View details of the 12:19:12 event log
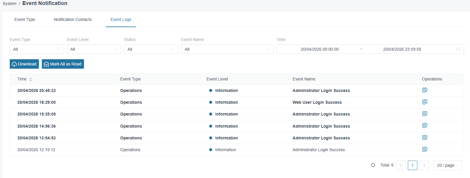This screenshot has width=470, height=178. 425,149
